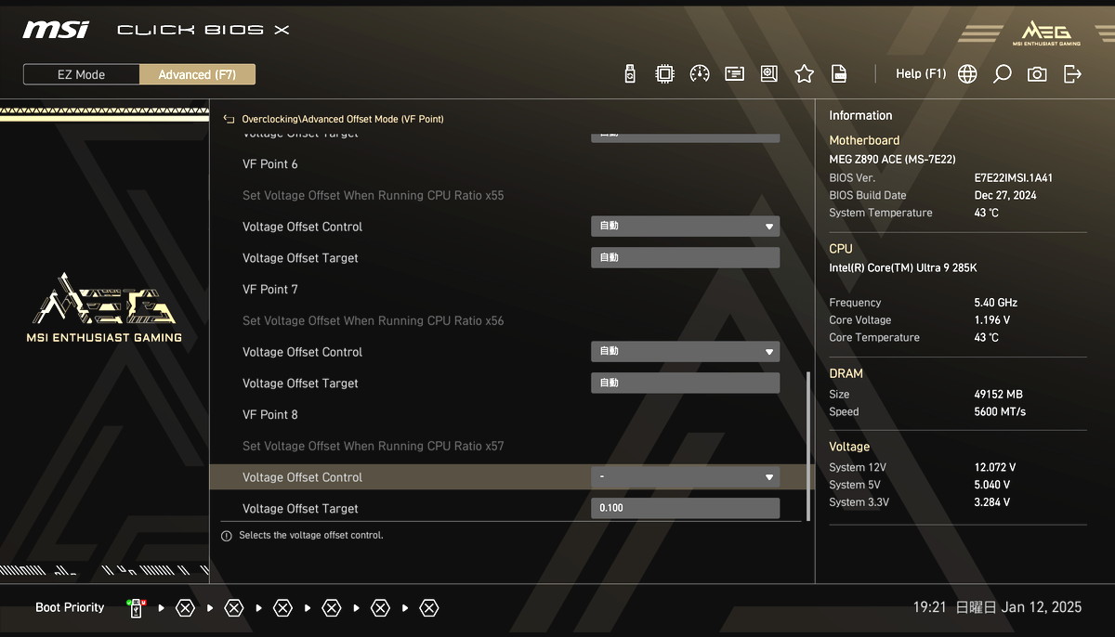Click the CPU Ratio x55 description text
This screenshot has height=637, width=1115.
374,196
